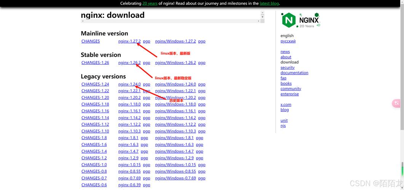Click the pink translate floating icon

pos(397,103)
